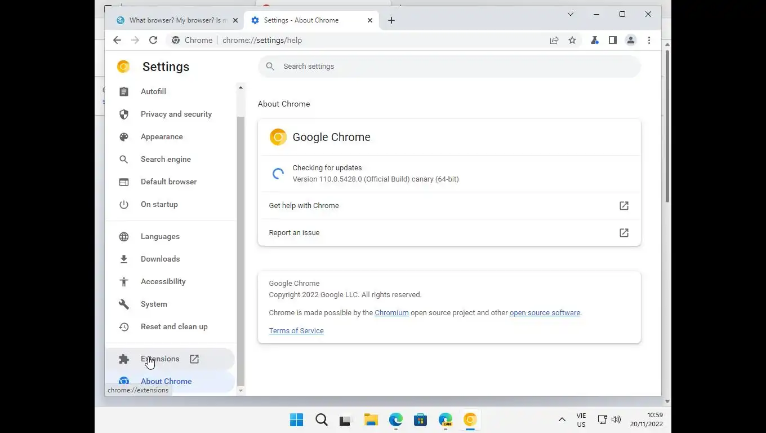Open Report an issue
This screenshot has width=766, height=433.
point(449,232)
